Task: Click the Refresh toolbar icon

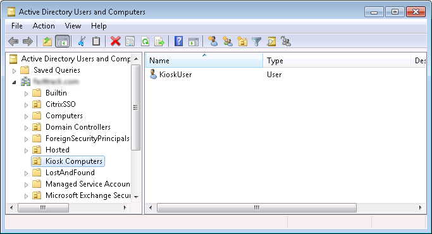Action: 145,42
